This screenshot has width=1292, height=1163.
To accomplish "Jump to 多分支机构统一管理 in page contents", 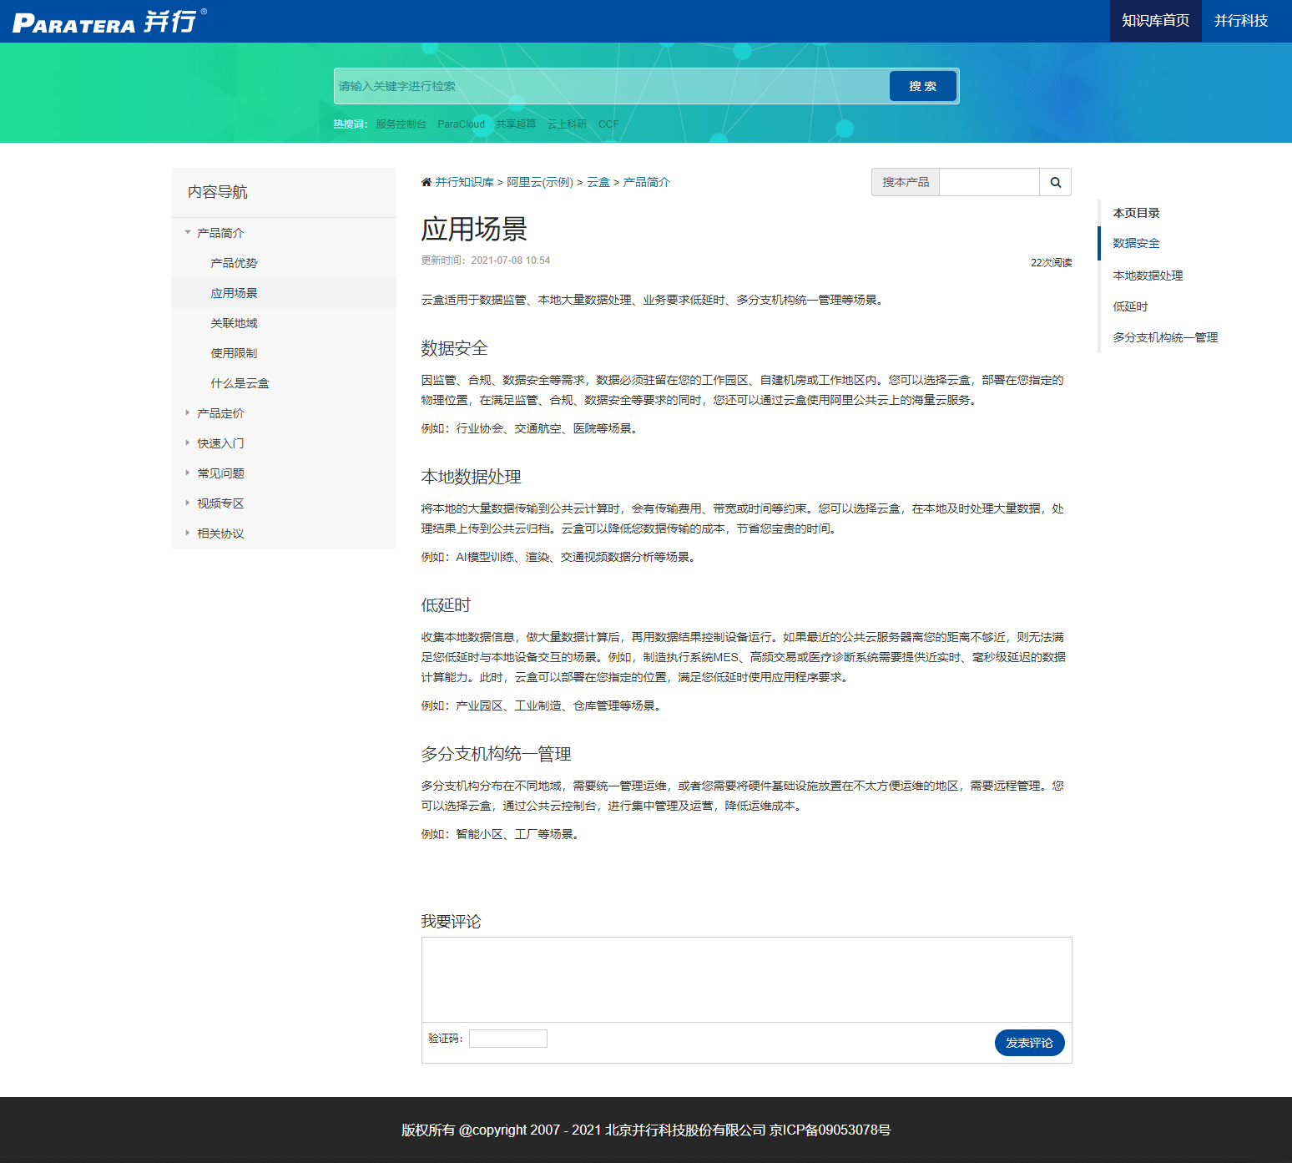I will click(x=1165, y=337).
